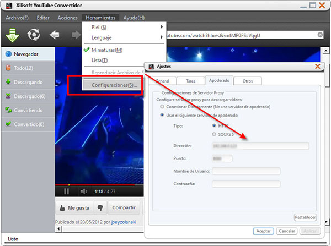The image size is (331, 246).
Task: Open the Descargado(6) sidebar category
Action: tap(28, 96)
